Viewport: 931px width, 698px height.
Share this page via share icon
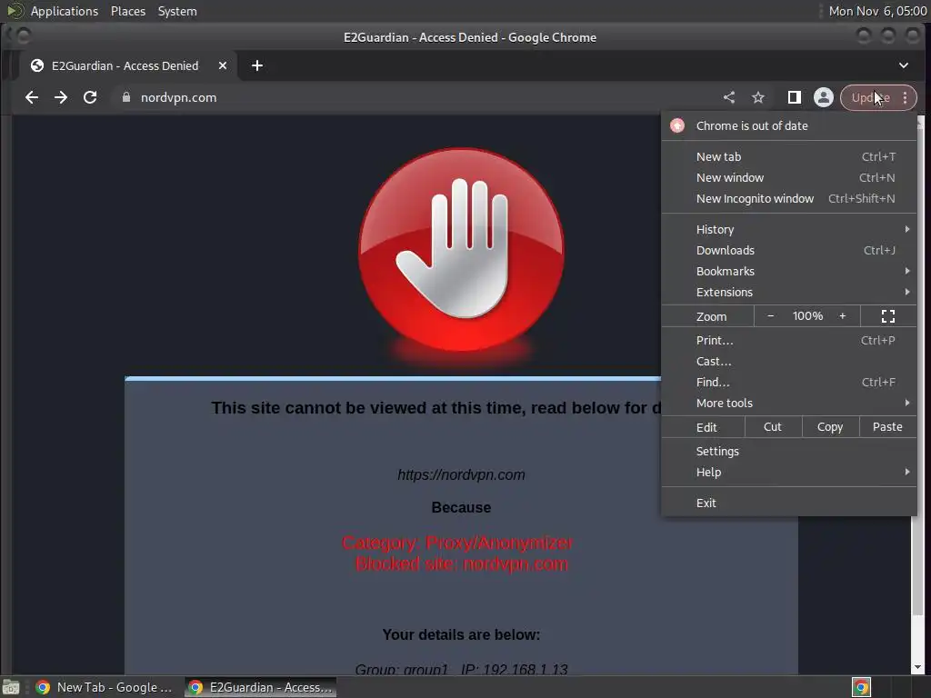coord(729,97)
